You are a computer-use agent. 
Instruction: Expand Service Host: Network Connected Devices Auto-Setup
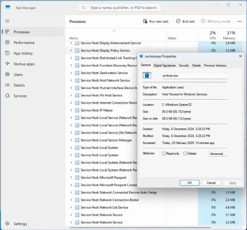[x=71, y=192]
